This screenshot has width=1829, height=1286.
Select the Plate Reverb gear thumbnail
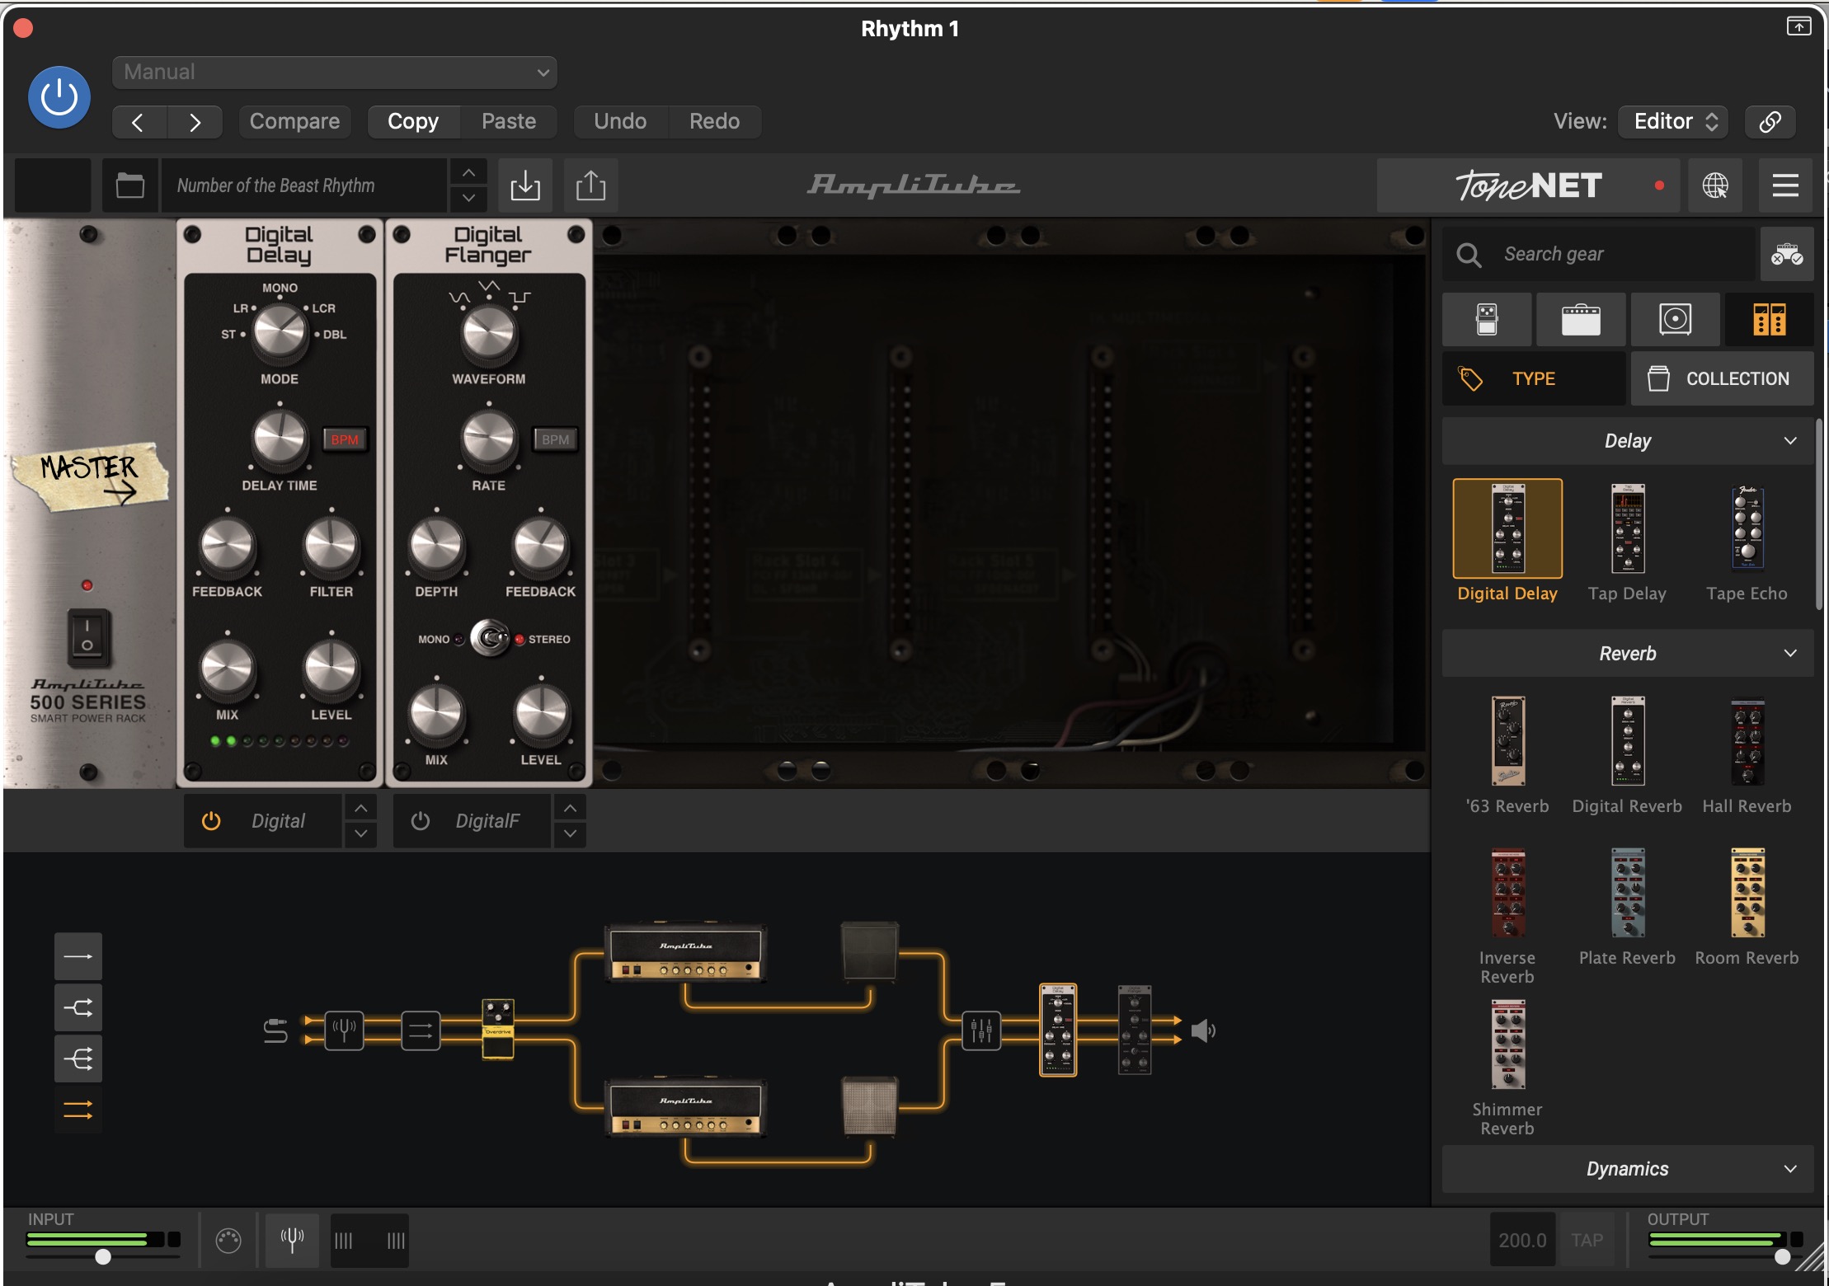1628,893
